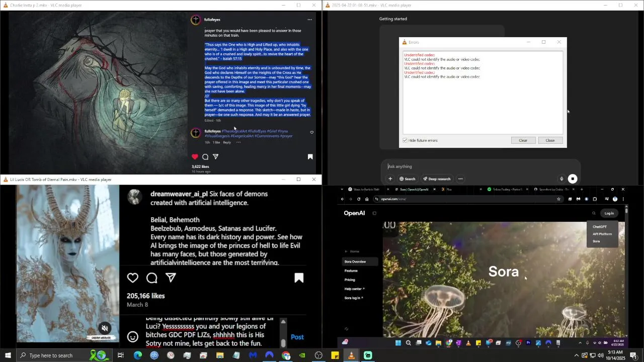This screenshot has height=362, width=644.
Task: Click the white stop generating button
Action: pyautogui.click(x=573, y=179)
